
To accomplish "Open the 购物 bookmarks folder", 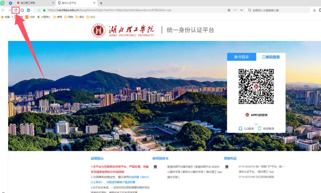I will pos(69,17).
